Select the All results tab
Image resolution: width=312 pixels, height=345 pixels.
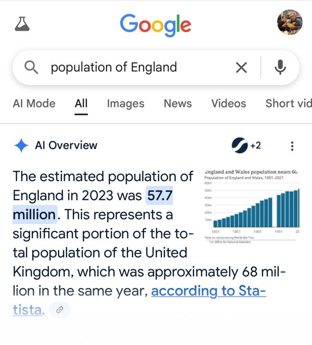point(81,103)
